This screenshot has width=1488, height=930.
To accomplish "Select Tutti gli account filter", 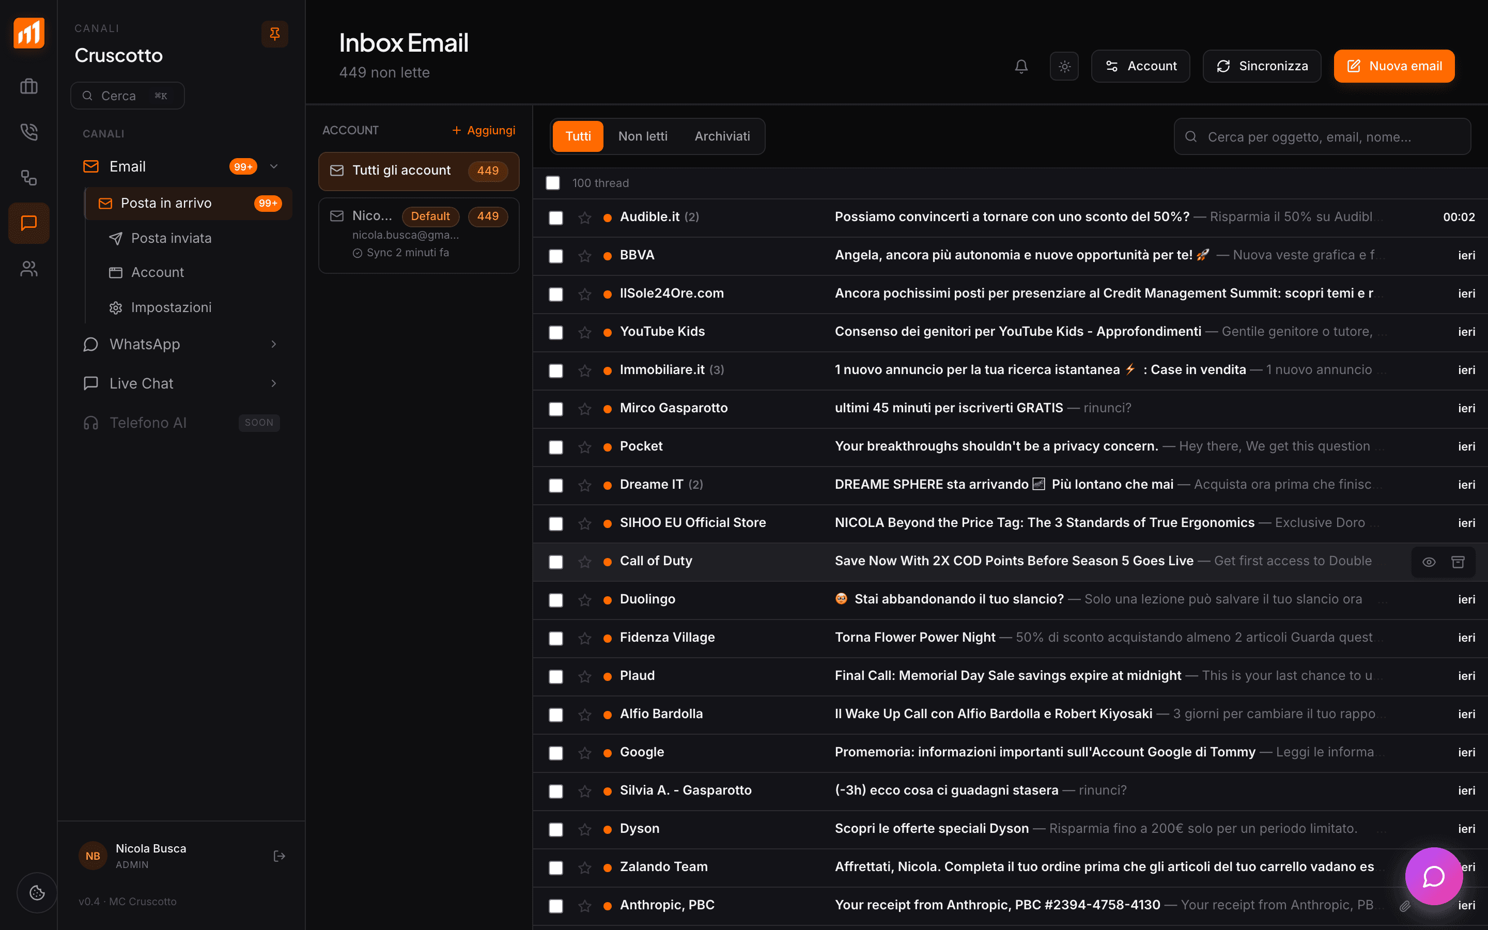I will 419,171.
